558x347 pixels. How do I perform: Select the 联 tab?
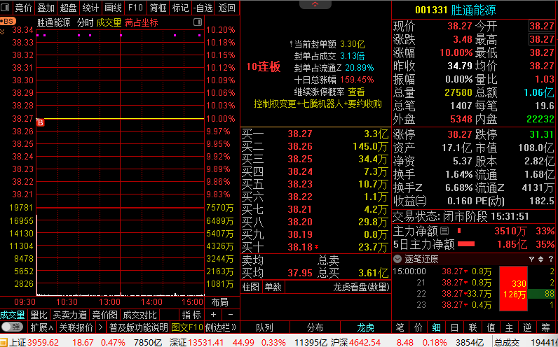coord(472,327)
